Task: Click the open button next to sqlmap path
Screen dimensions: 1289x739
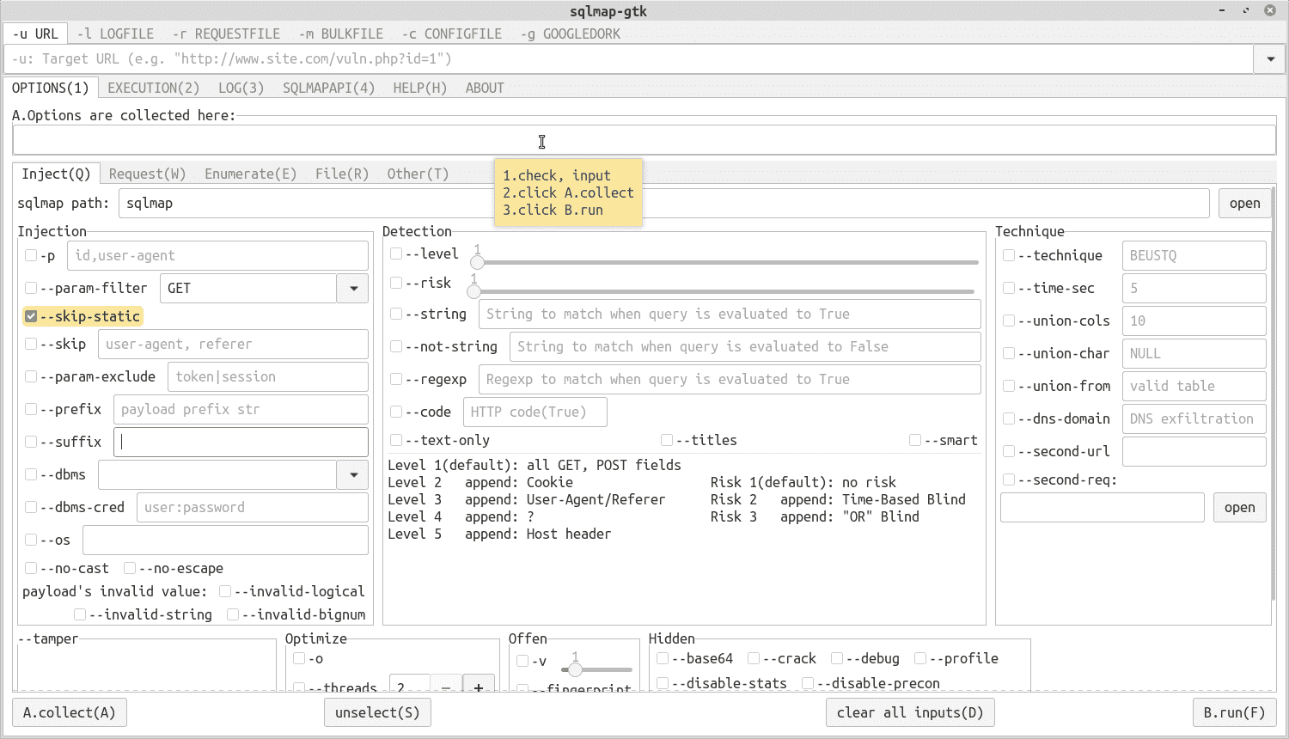Action: click(1244, 203)
